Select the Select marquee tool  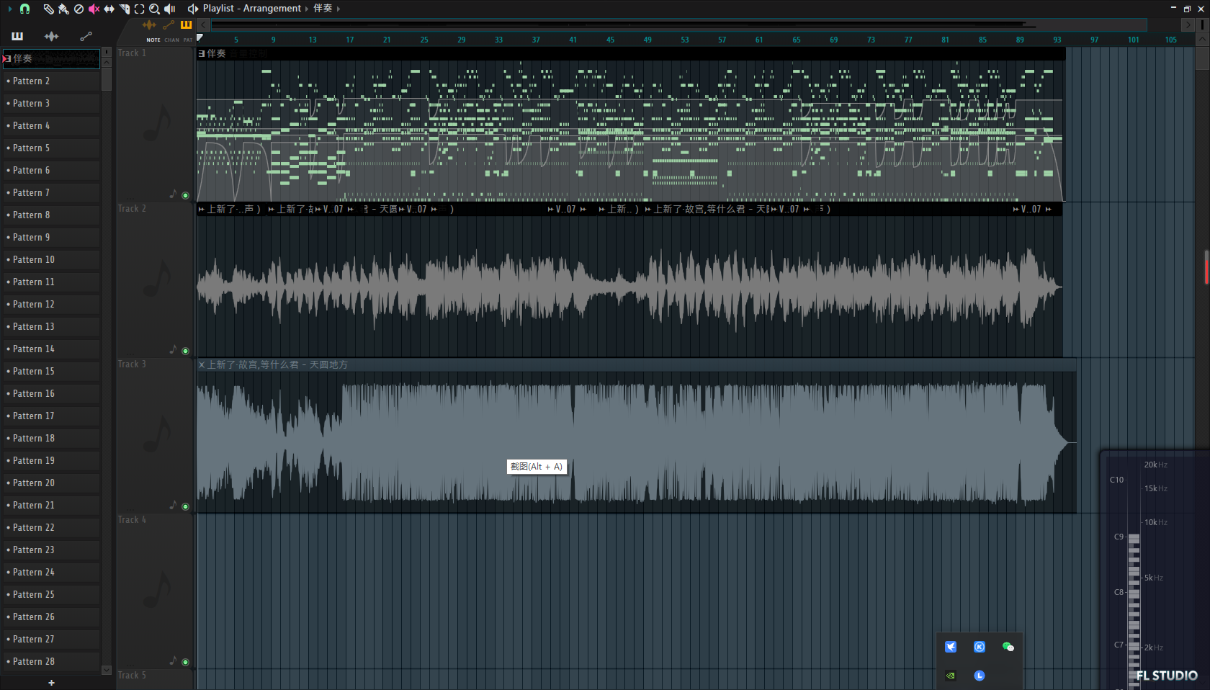[139, 9]
